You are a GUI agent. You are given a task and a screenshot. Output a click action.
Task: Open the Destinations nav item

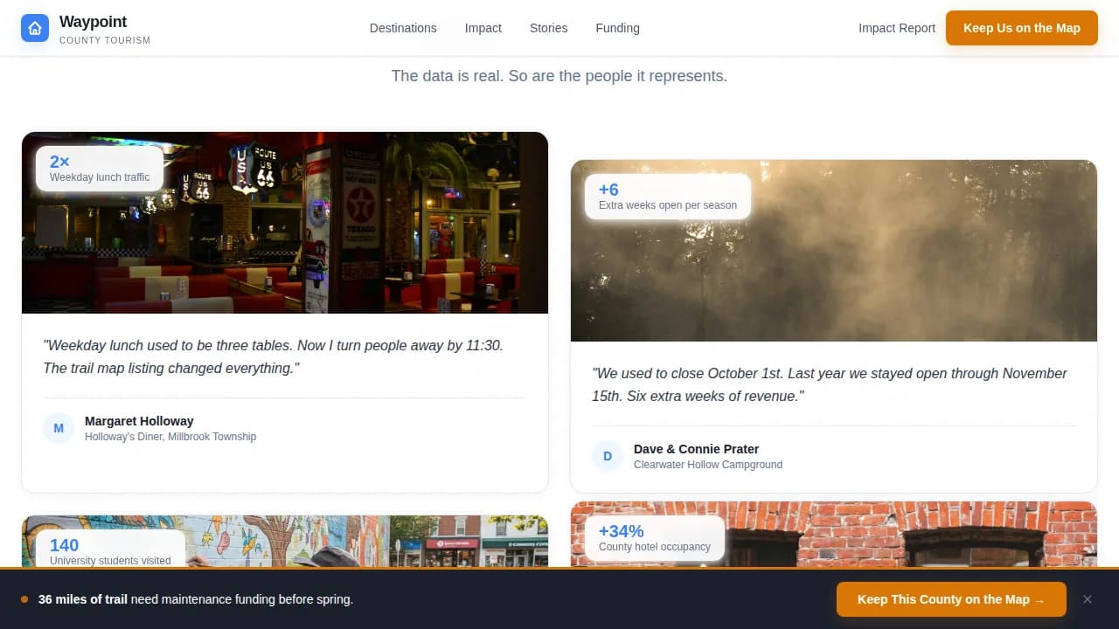pos(403,28)
